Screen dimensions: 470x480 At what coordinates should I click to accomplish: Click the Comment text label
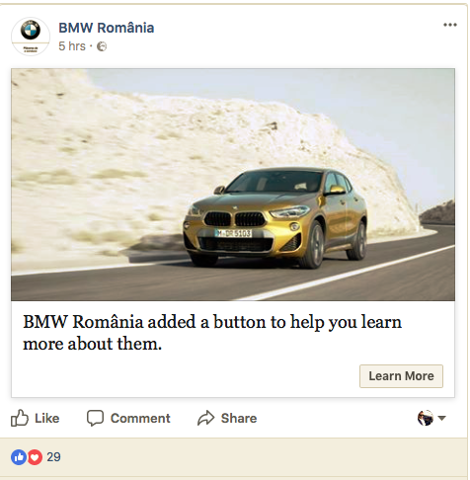(140, 418)
